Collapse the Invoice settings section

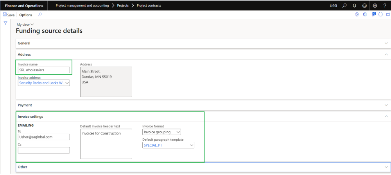coord(386,117)
